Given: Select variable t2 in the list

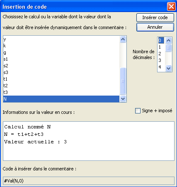Looking at the screenshot, I should (61, 86).
